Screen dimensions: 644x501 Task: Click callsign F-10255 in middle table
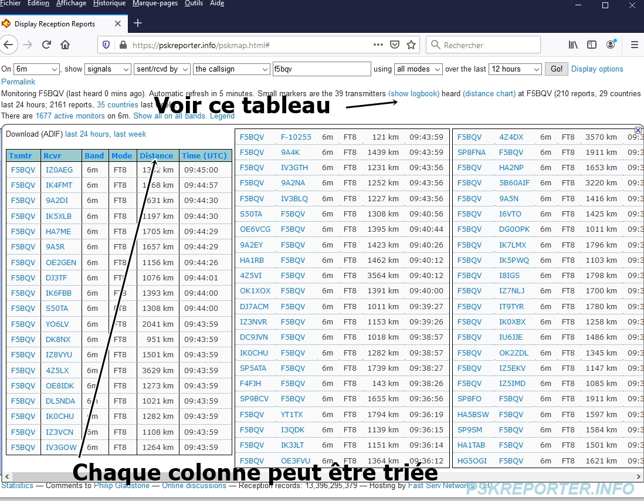(x=296, y=137)
